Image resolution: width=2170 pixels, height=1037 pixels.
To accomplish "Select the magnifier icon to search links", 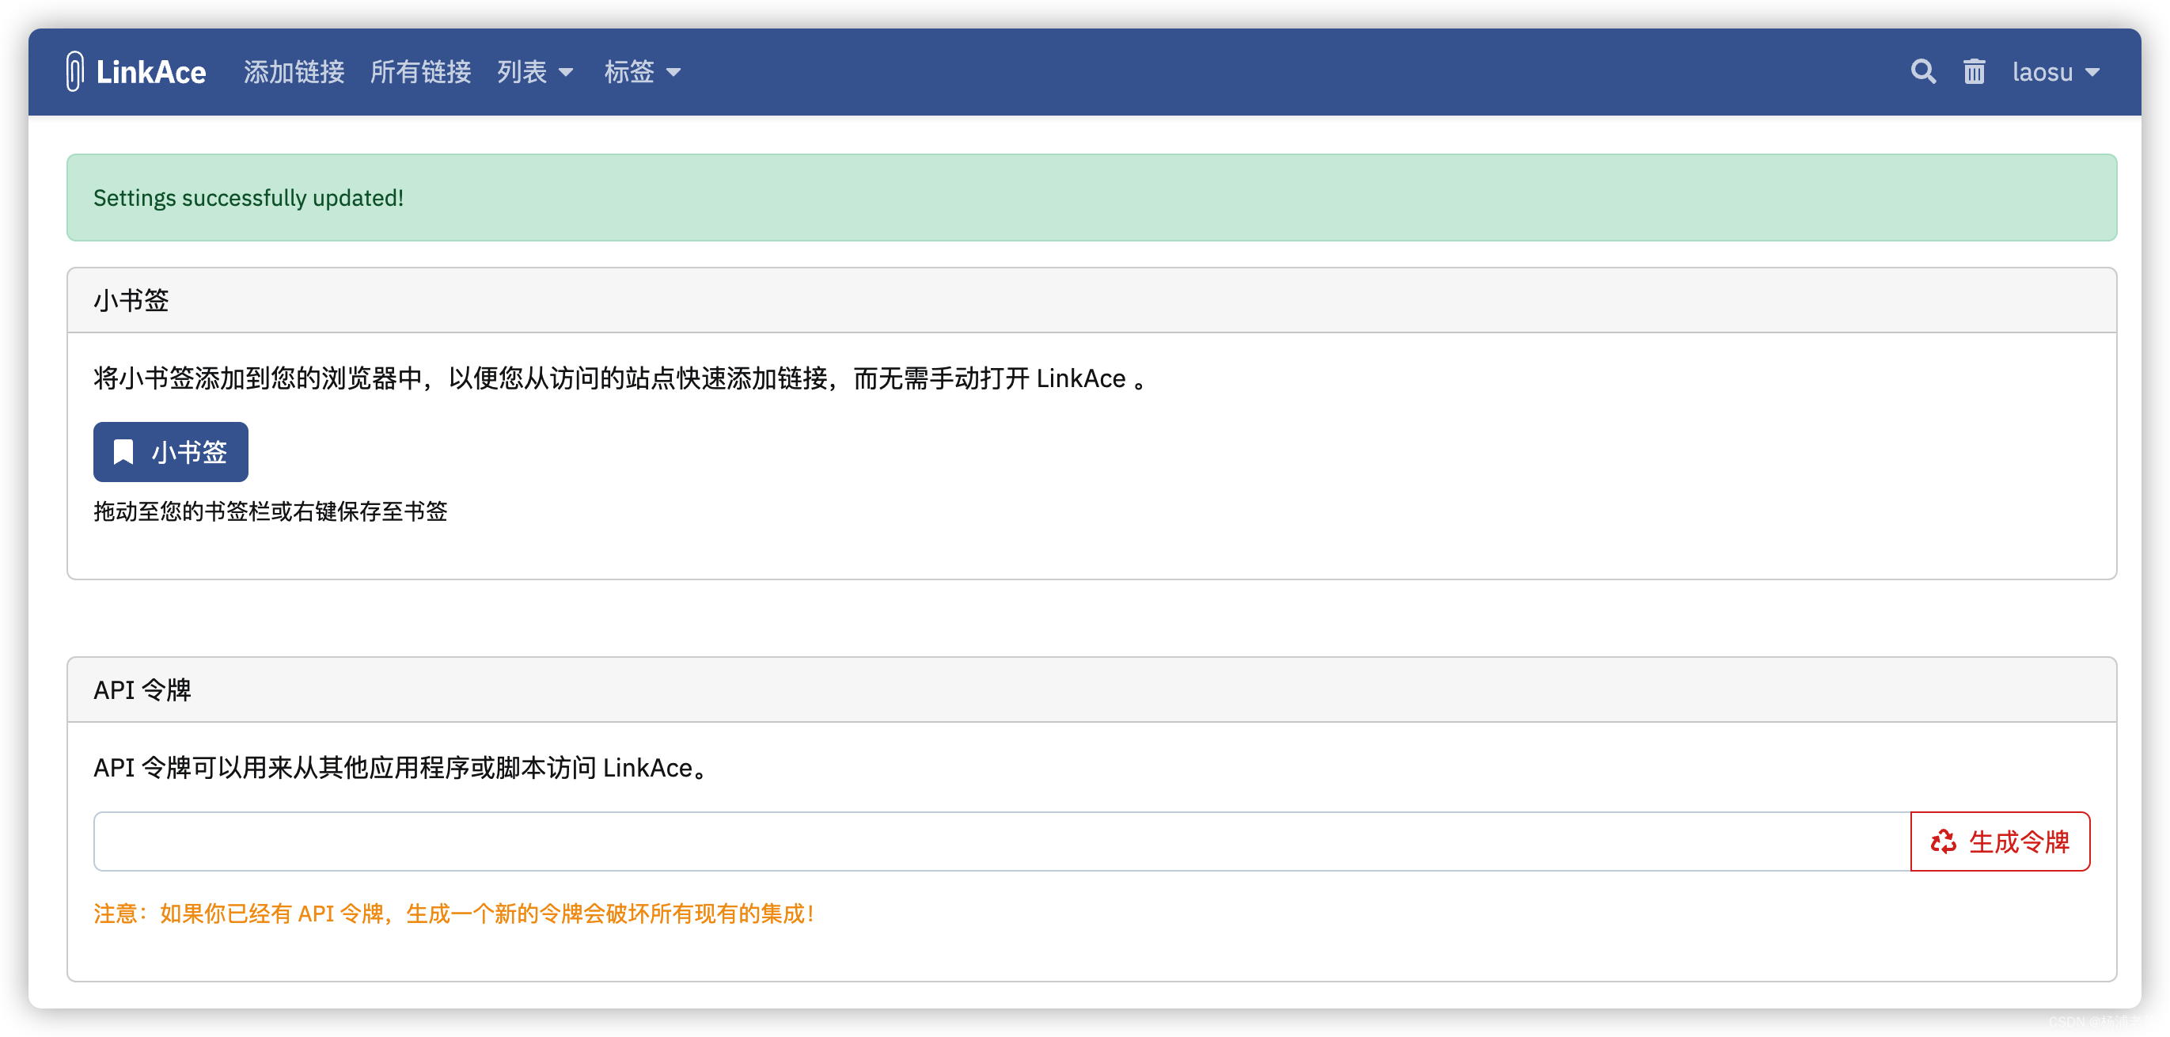I will tap(1923, 71).
